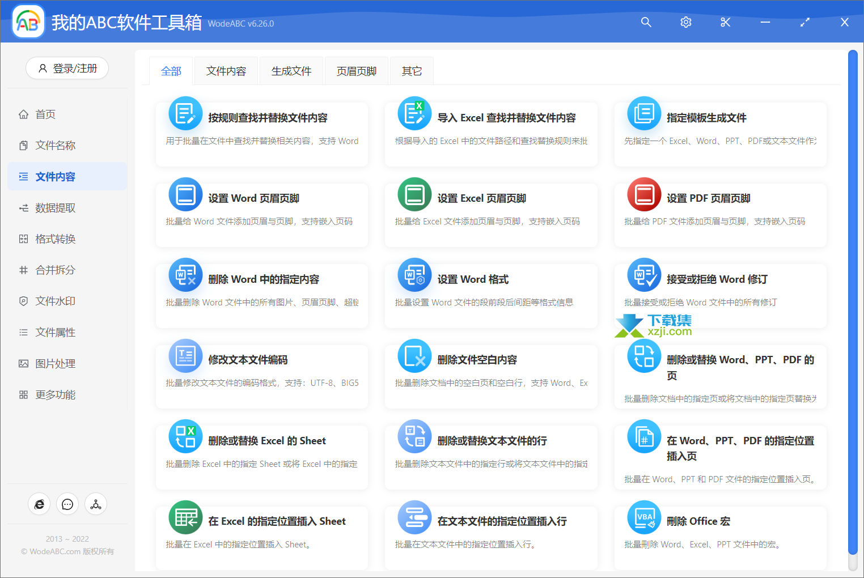This screenshot has width=864, height=578.
Task: Click the 删除文件空白内容 icon
Action: click(x=414, y=356)
